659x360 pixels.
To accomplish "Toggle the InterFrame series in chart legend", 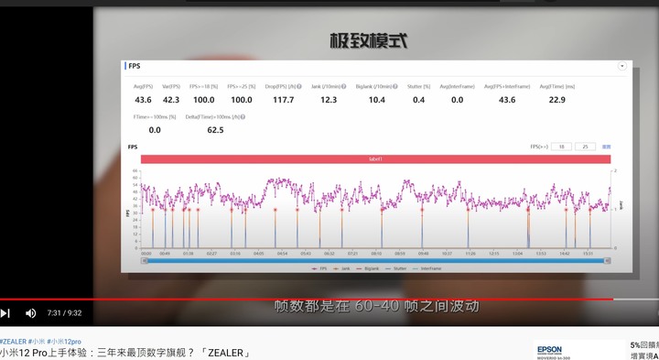I will click(x=427, y=268).
